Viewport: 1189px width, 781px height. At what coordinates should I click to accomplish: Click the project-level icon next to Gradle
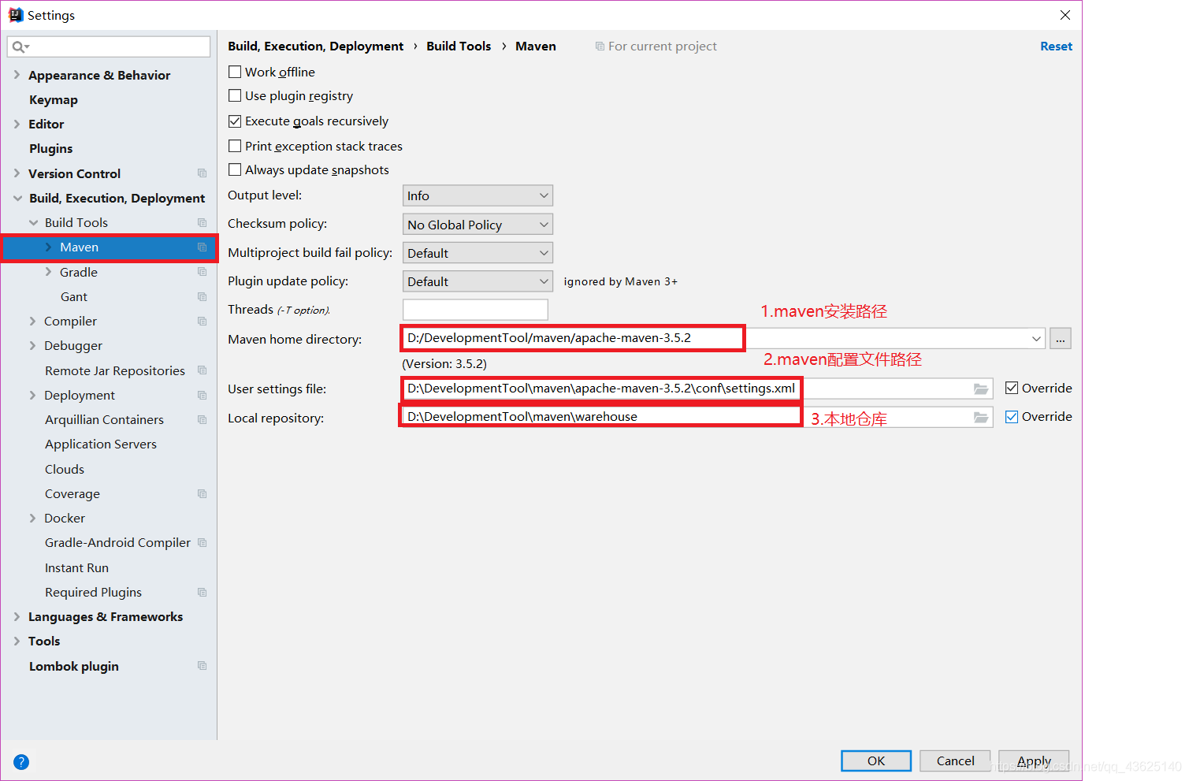[203, 272]
